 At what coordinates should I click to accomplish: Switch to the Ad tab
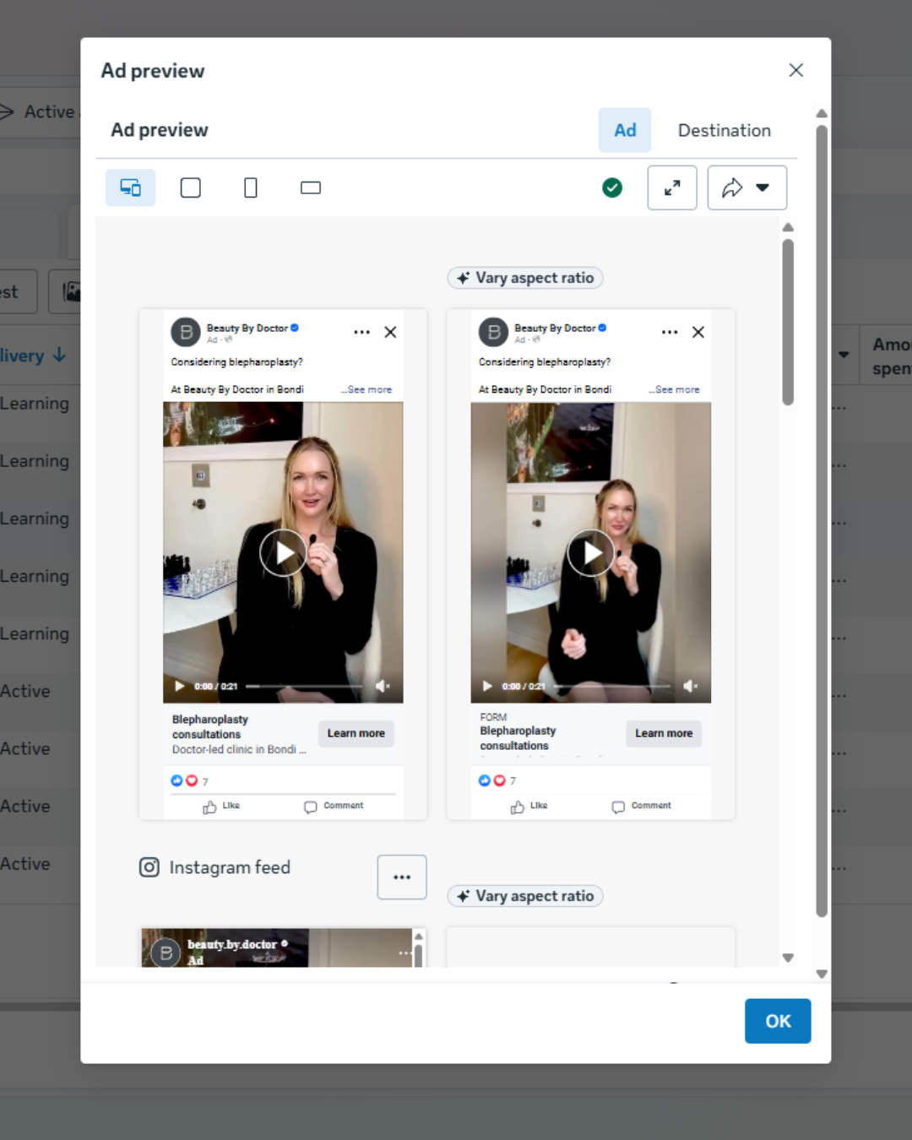pos(625,130)
